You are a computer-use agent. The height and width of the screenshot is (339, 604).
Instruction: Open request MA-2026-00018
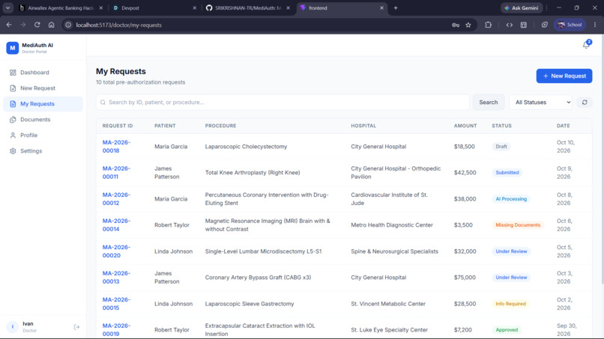(x=116, y=147)
